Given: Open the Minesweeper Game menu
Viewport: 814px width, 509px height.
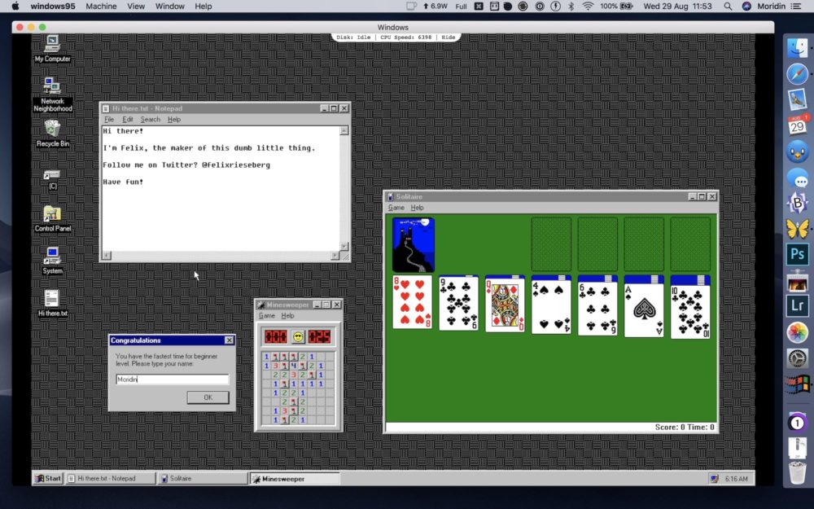Looking at the screenshot, I should [267, 316].
